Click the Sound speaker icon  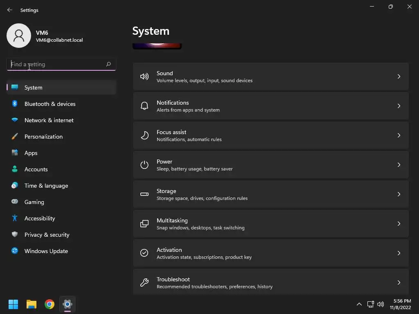[x=144, y=76]
